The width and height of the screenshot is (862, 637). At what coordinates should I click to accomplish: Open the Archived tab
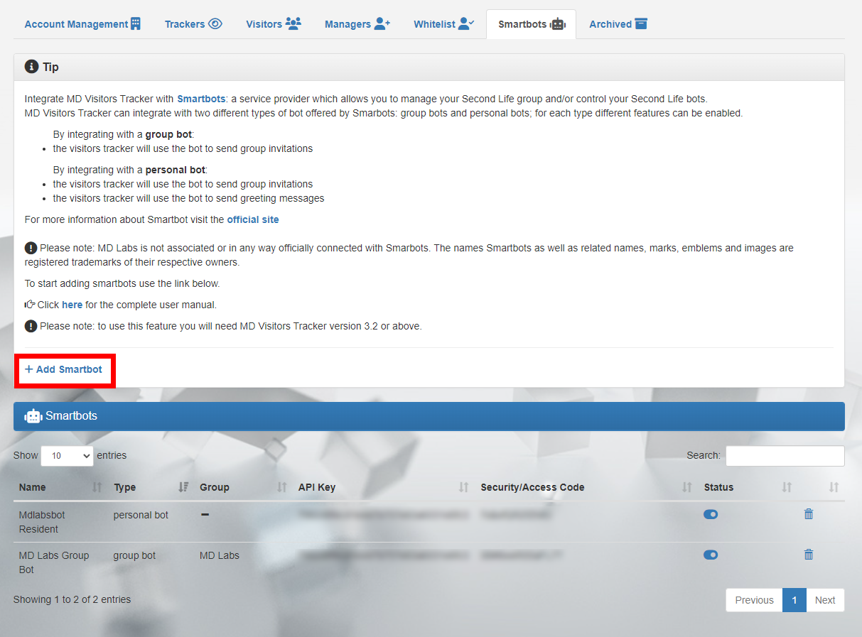(618, 24)
